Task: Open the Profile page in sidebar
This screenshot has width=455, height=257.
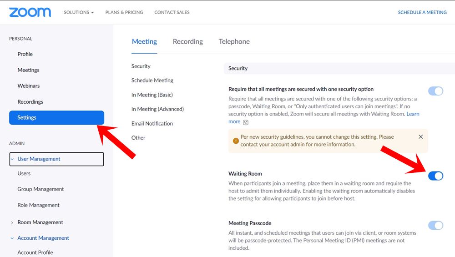Action: pyautogui.click(x=25, y=54)
